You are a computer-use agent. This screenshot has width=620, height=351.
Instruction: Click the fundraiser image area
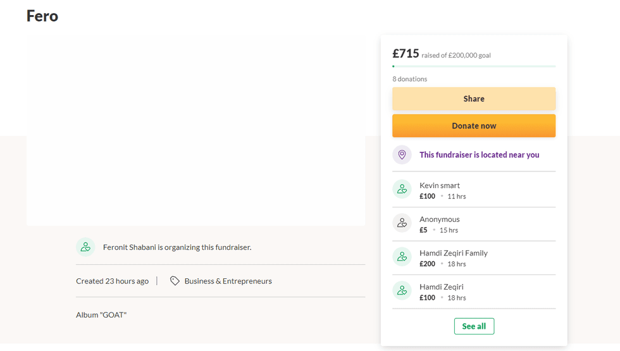click(x=195, y=130)
